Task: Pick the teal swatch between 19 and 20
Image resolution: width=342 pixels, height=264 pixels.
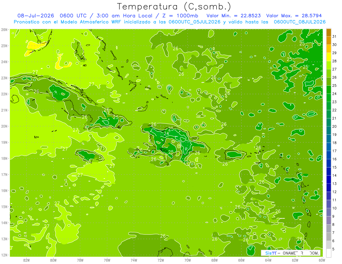Action: click(x=329, y=130)
